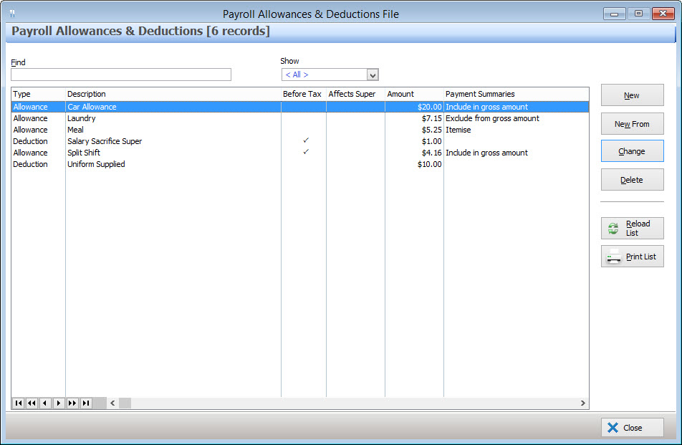This screenshot has height=445, width=682.
Task: Skip forward through records
Action: (x=72, y=403)
